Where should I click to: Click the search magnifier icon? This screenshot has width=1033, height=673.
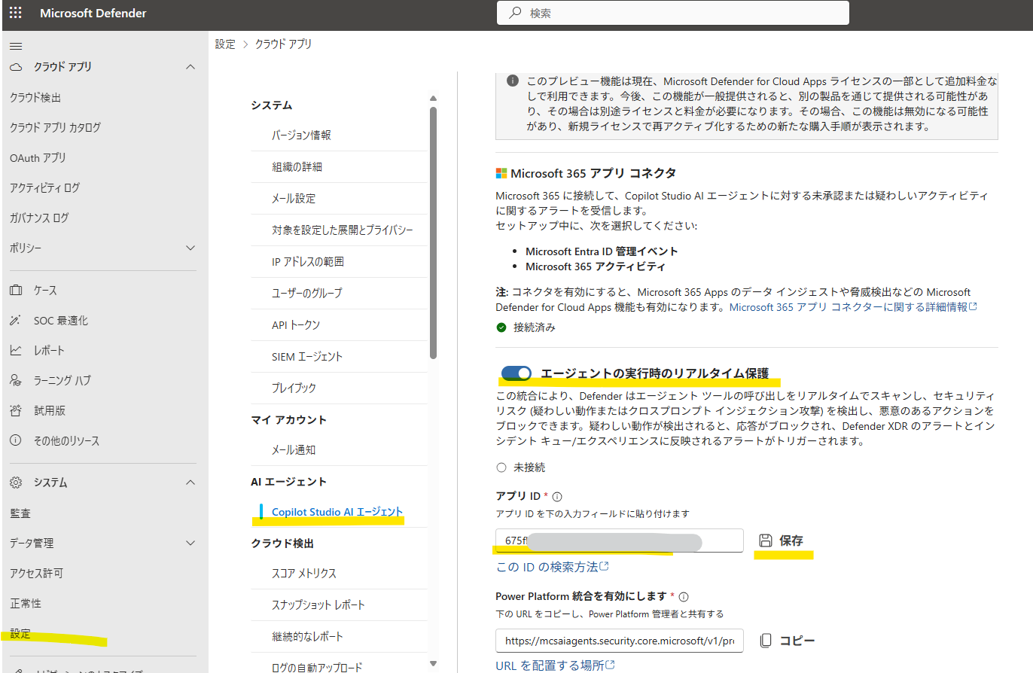point(515,13)
